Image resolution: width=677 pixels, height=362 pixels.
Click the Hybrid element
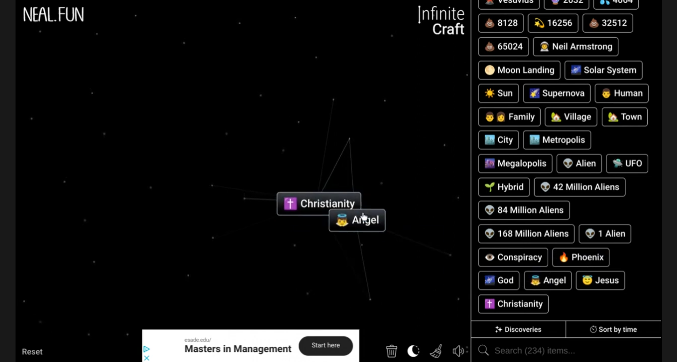pos(504,187)
